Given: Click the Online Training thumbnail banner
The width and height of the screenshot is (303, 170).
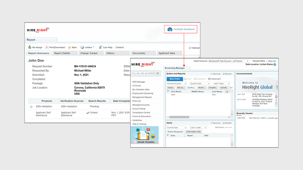Looking at the screenshot, I should pos(145,135).
